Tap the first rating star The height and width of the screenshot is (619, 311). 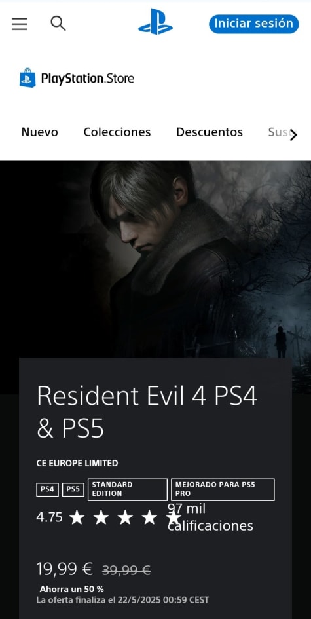point(77,517)
